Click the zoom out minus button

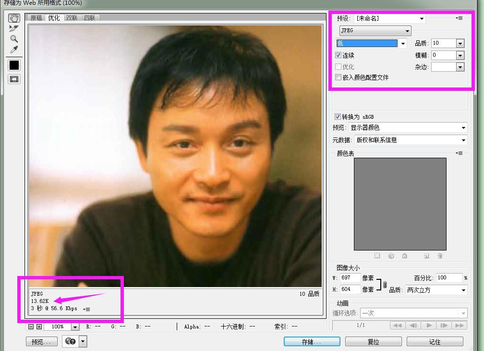tap(31, 326)
